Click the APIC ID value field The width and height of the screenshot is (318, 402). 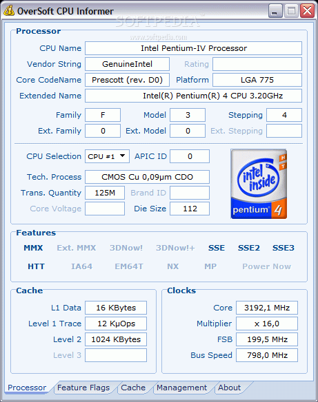(x=190, y=156)
